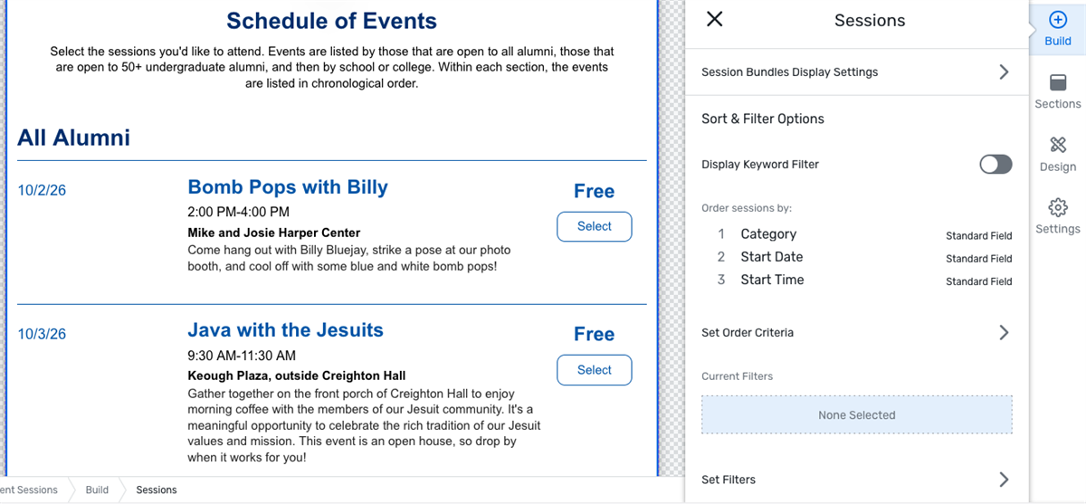Expand Set Order Criteria chevron

point(1004,332)
